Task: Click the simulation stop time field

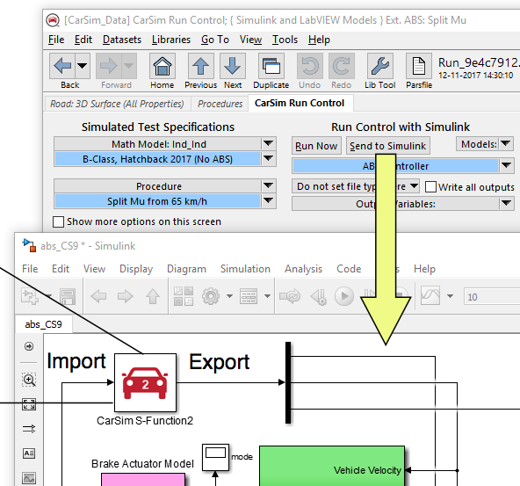Action: (492, 297)
